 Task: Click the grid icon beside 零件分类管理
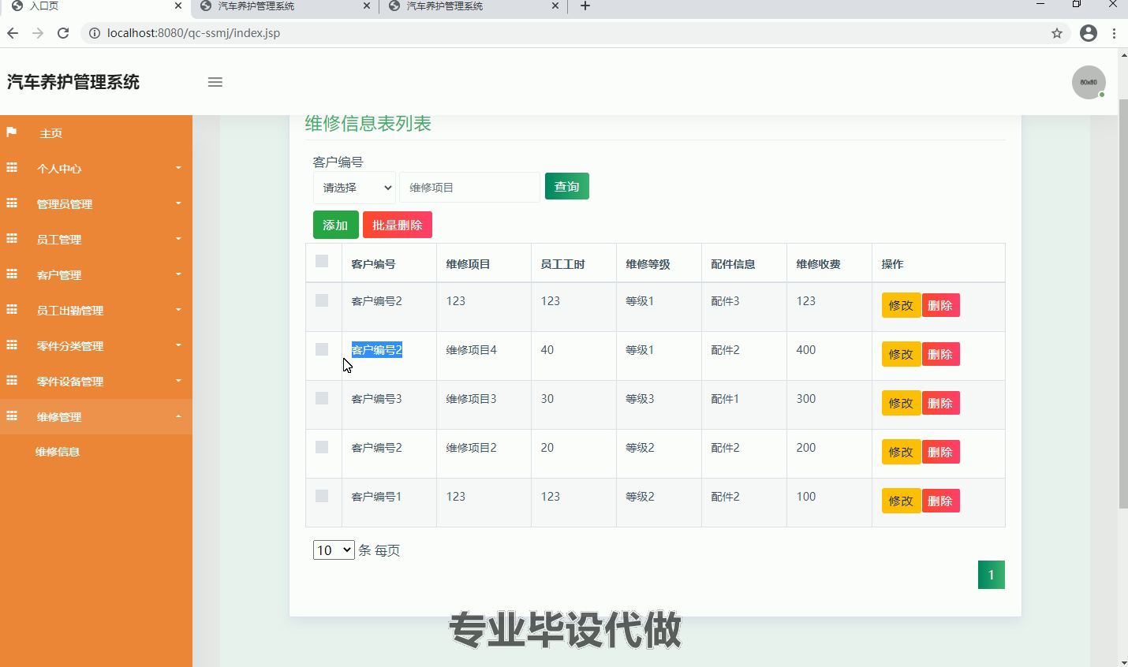(12, 345)
